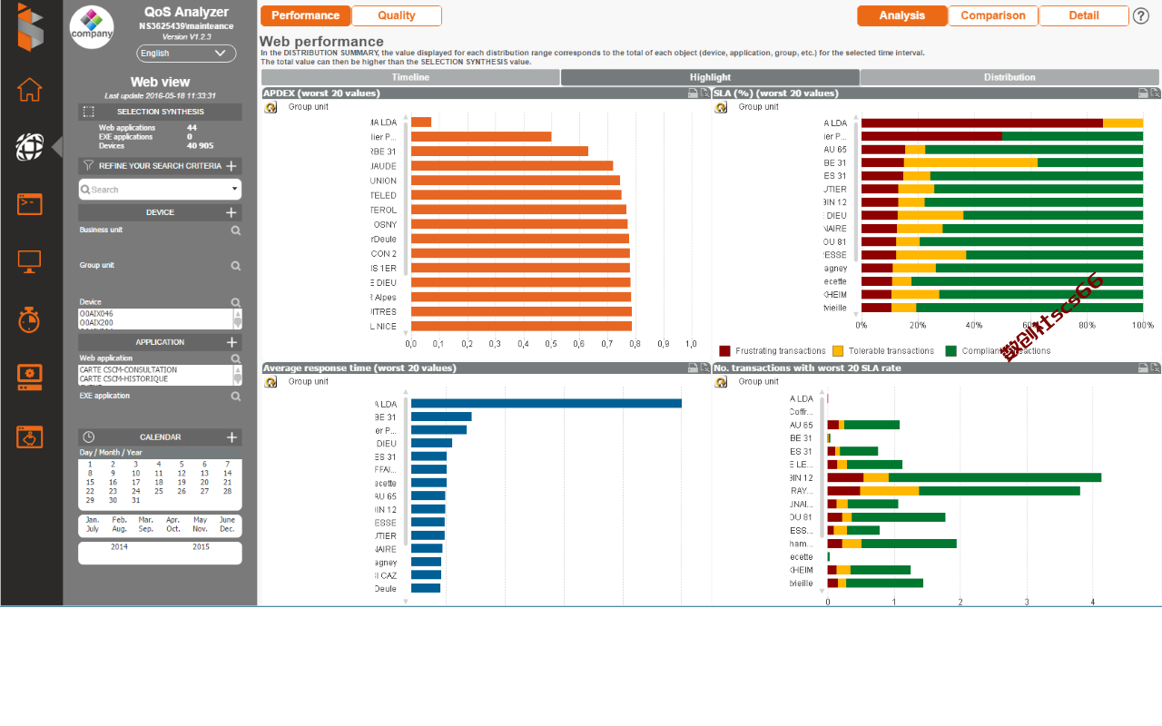1162x726 pixels.
Task: Click in the Search input field
Action: pos(160,190)
